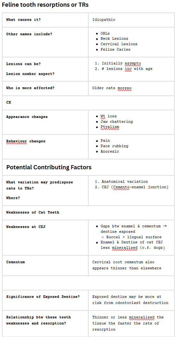Screen dimensions: 175x337
Task: Click the 'Jaw chattering' bullet
Action: click(x=117, y=122)
